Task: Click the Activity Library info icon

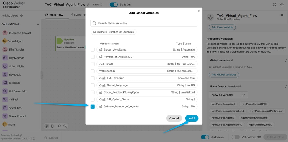Action: pyautogui.click(x=21, y=16)
